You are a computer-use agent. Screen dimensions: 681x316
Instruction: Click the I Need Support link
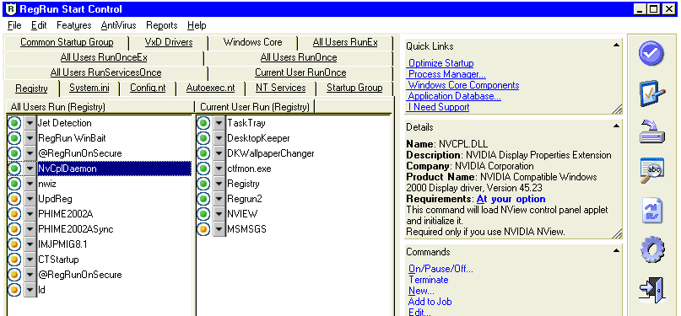[438, 107]
